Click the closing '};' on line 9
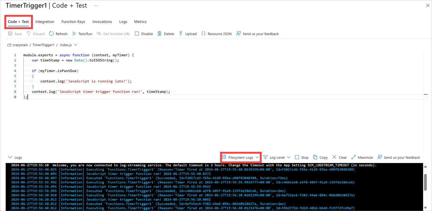The width and height of the screenshot is (432, 211). click(25, 97)
